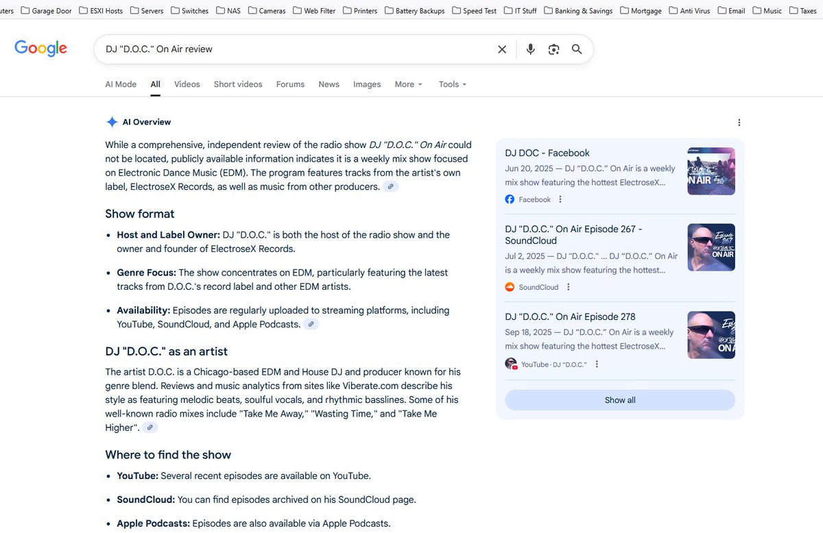
Task: Click the Episode 267 SoundCloud thumbnail
Action: 711,248
